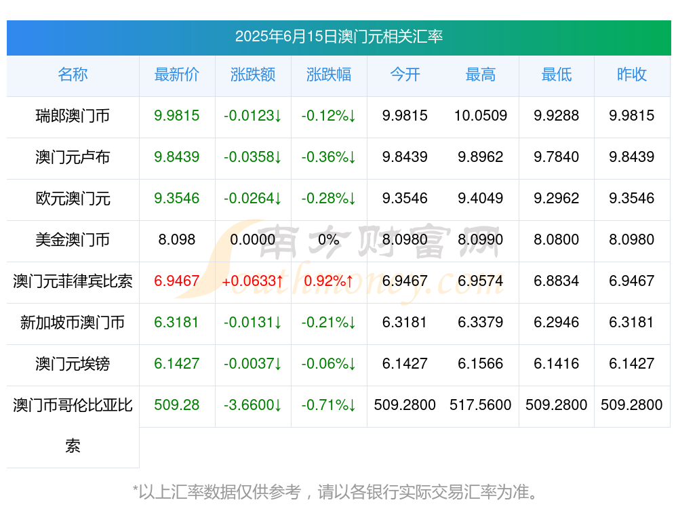The image size is (678, 513).
Task: Click the 澳门币哥伦比亚比索 row name
Action: pyautogui.click(x=73, y=426)
